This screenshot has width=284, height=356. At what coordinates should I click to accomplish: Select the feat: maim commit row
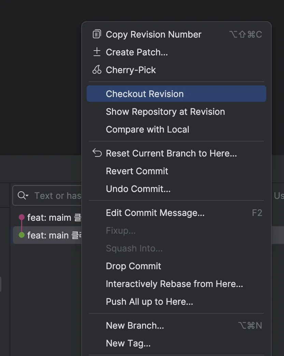51,217
